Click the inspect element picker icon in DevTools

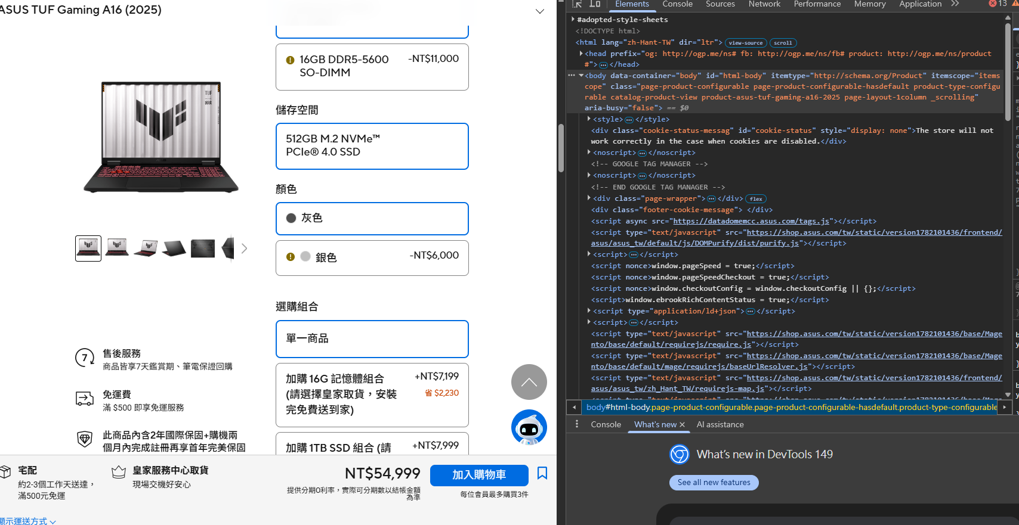[x=577, y=4]
